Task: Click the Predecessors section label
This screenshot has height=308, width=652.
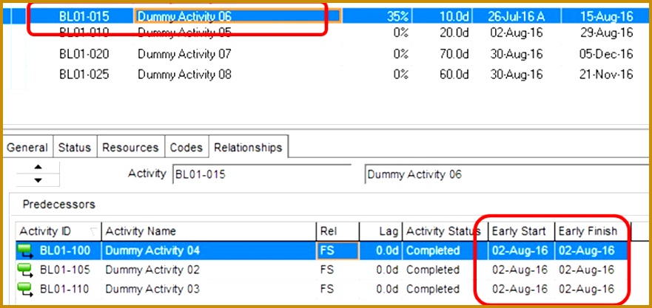Action: point(59,205)
